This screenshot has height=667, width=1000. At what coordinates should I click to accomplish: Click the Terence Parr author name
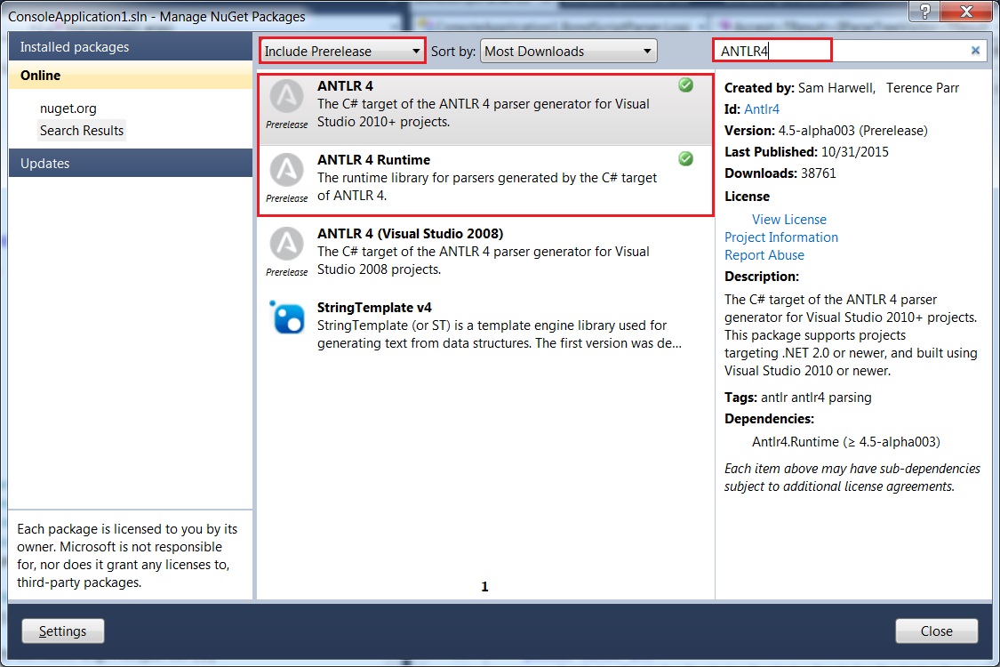pos(922,88)
